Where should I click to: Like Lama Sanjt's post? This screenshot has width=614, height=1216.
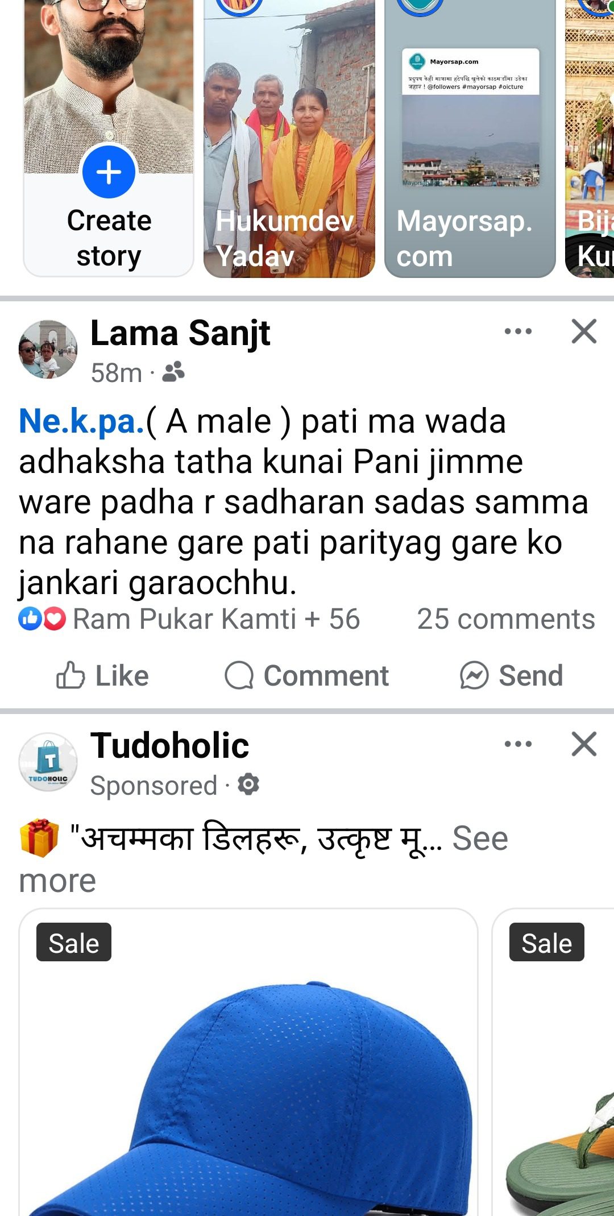point(103,675)
